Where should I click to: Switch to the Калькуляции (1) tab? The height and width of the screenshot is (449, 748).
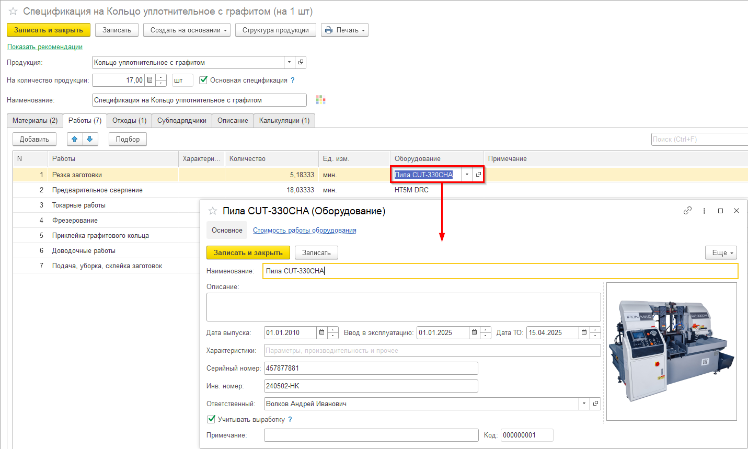click(x=284, y=121)
